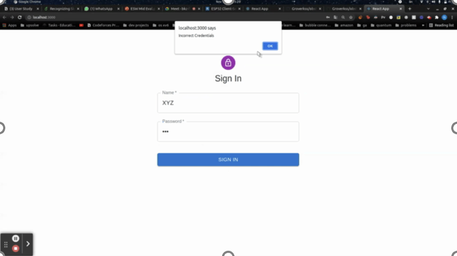
Task: Open the extensions puzzle piece icon
Action: [437, 18]
